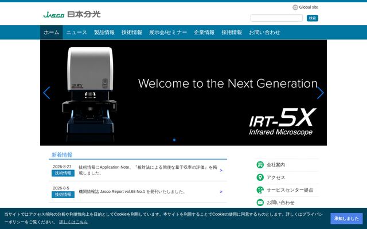Open the Application Note news item text

(x=148, y=170)
